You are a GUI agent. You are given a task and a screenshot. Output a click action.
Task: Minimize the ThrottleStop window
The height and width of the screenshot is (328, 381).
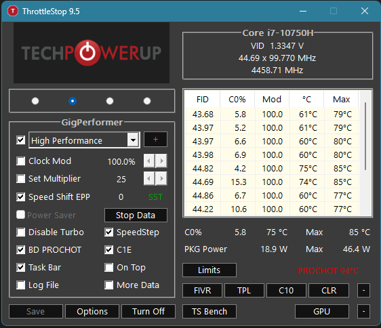[303, 11]
